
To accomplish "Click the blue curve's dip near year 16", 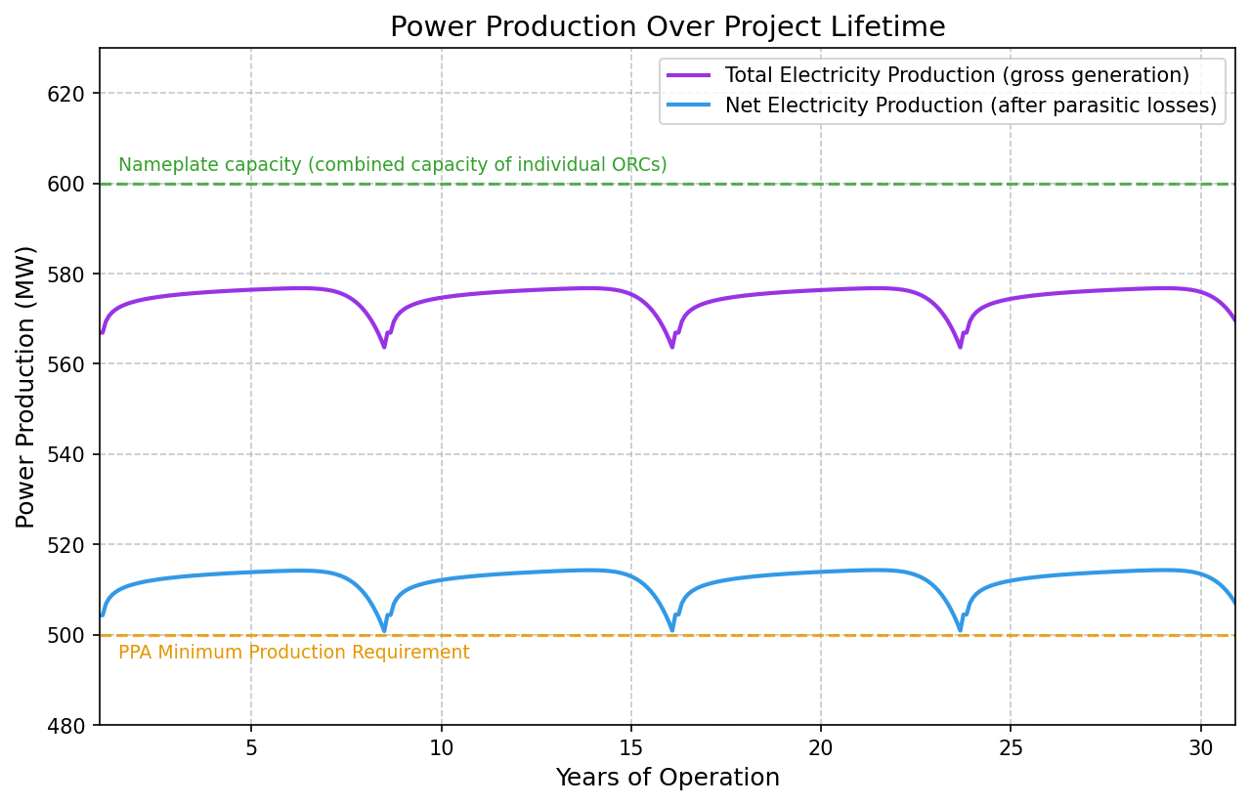I will coord(672,629).
